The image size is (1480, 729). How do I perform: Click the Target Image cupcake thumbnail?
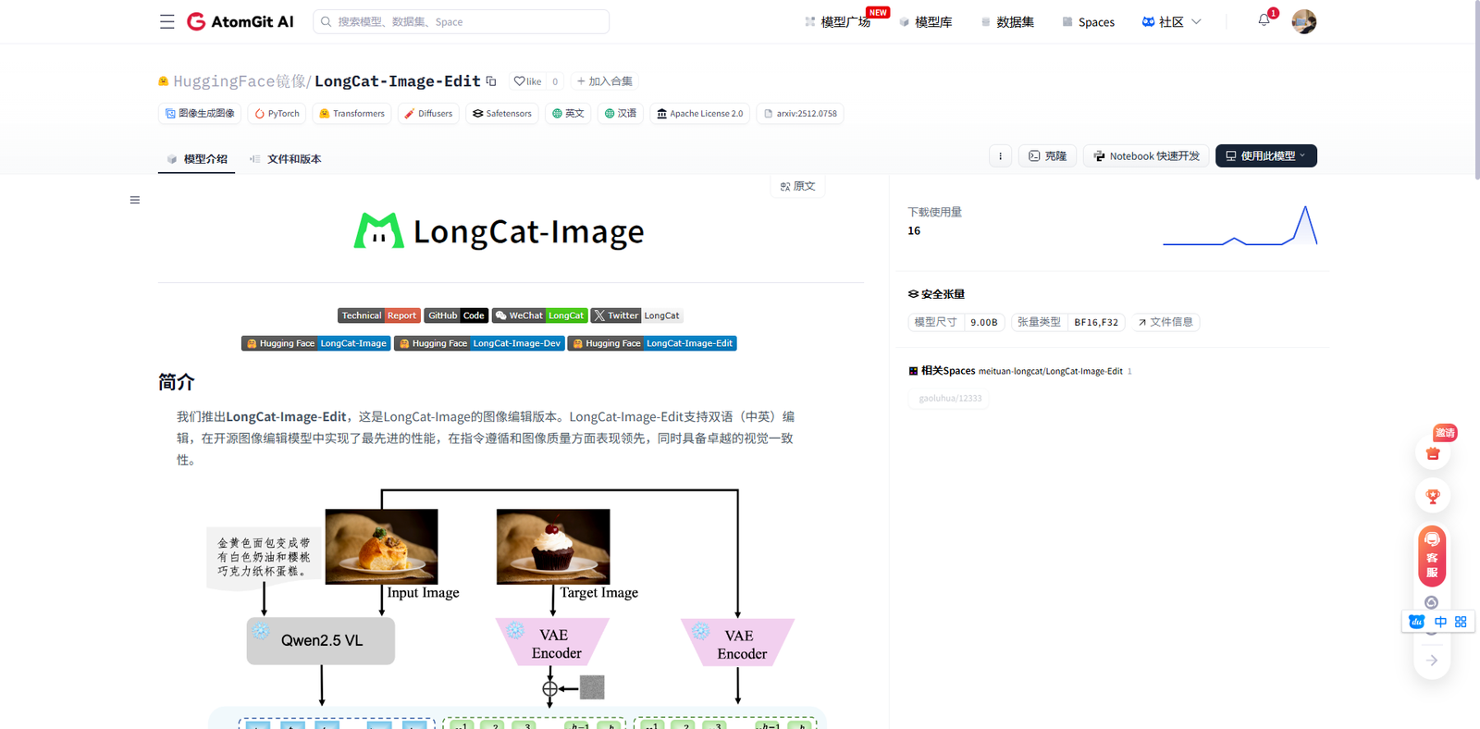coord(553,547)
